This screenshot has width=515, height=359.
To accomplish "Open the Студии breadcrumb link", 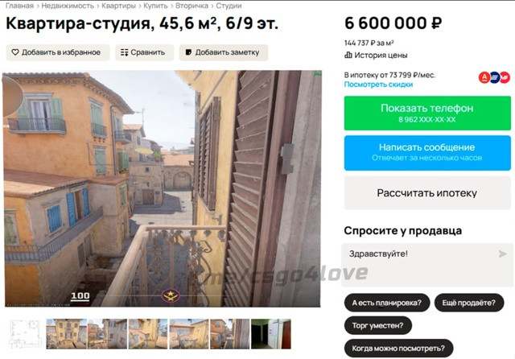I will coord(229,6).
